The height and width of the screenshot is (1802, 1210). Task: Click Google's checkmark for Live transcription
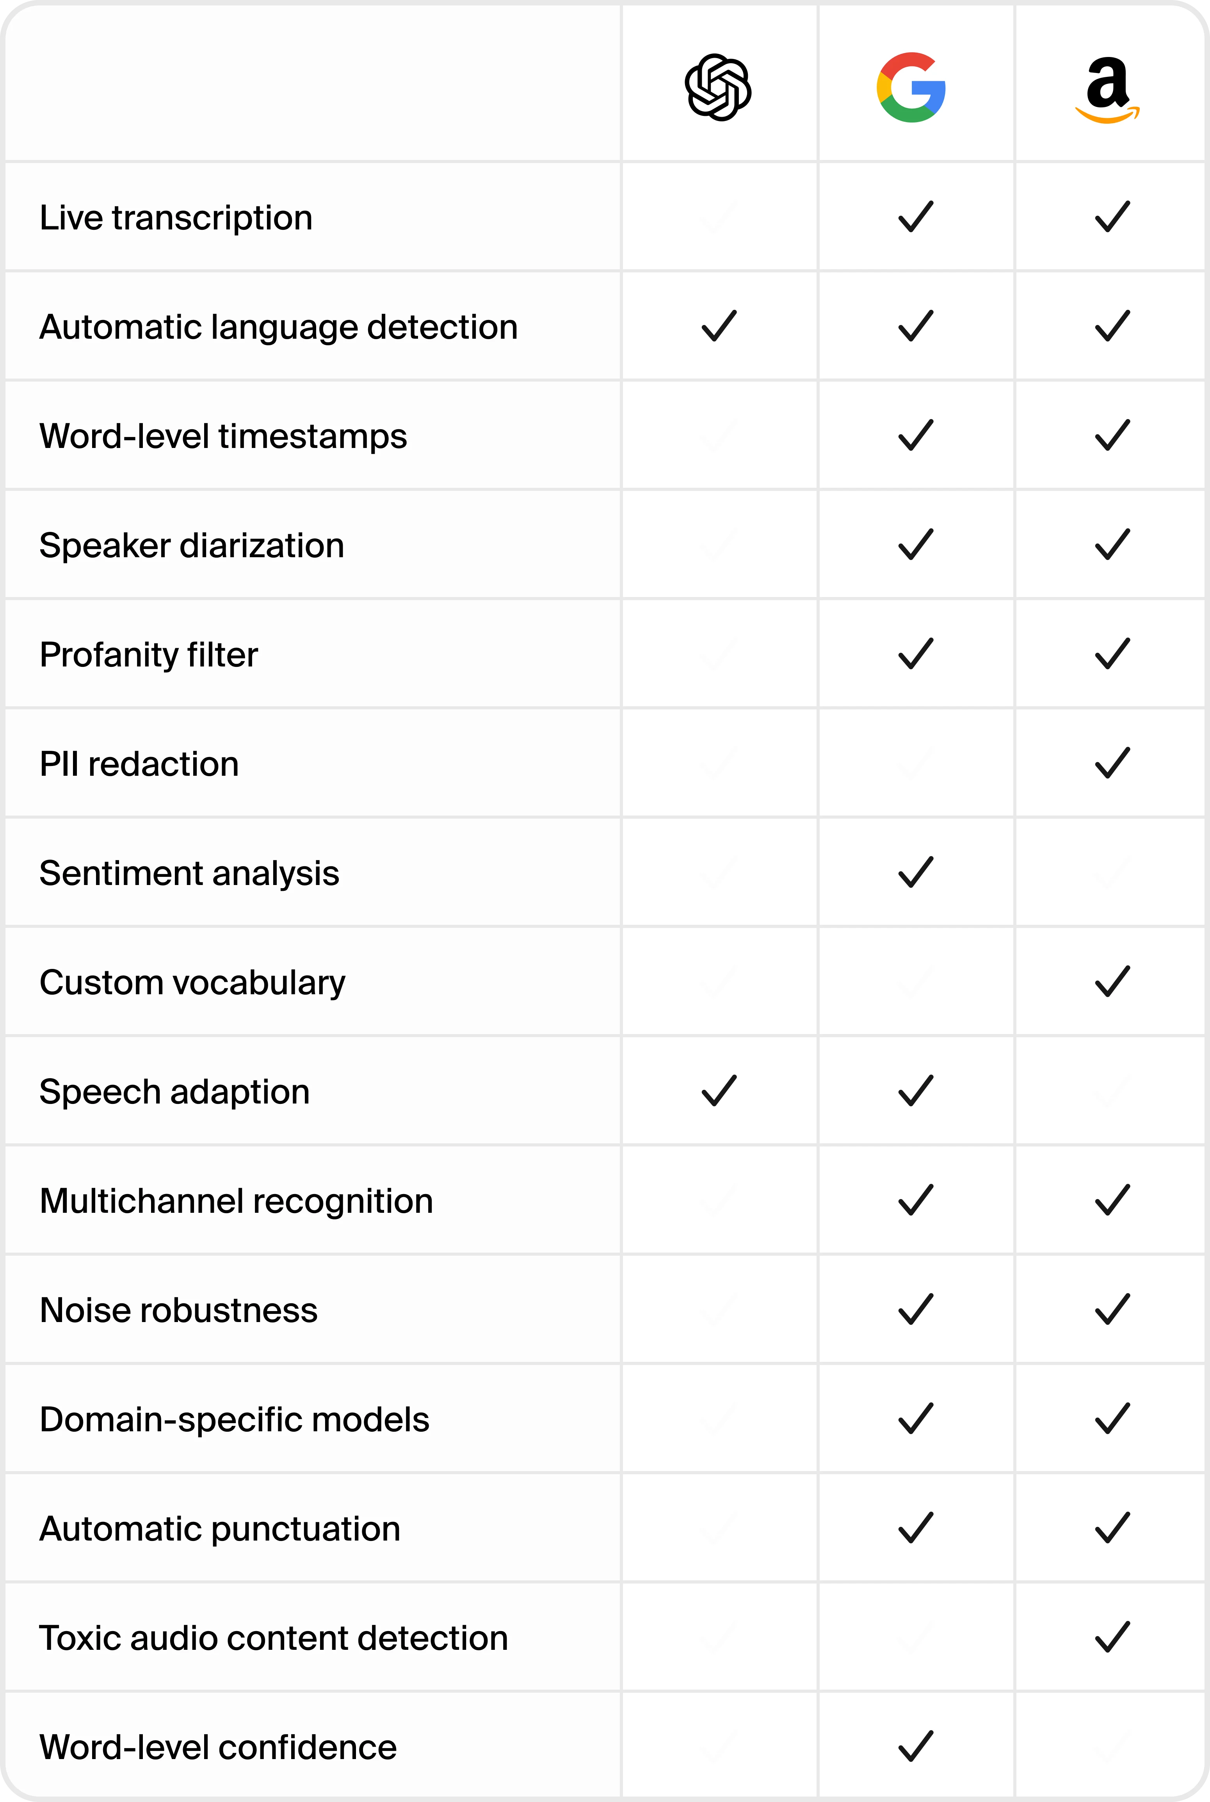[x=916, y=216]
